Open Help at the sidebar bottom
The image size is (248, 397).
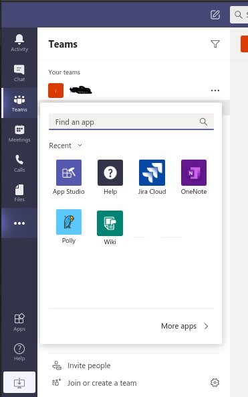pos(19,352)
